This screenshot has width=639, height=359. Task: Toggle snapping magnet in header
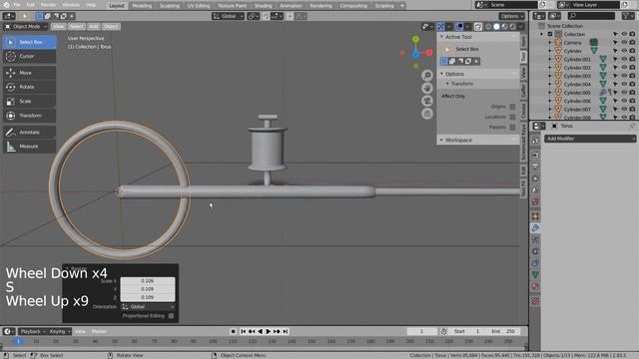(266, 16)
